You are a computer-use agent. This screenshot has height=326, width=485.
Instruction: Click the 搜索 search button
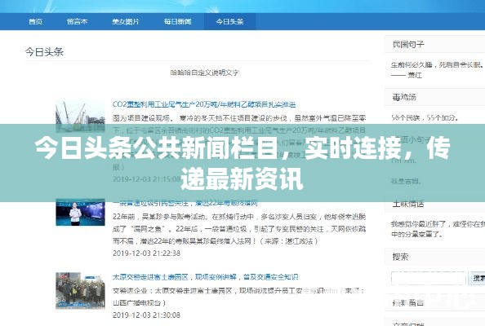(x=478, y=278)
